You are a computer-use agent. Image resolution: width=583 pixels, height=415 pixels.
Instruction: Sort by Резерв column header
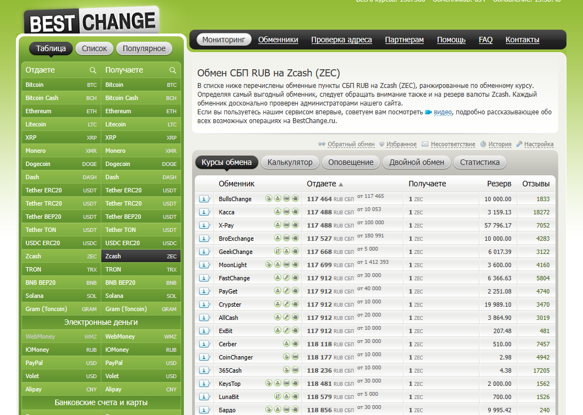point(499,184)
